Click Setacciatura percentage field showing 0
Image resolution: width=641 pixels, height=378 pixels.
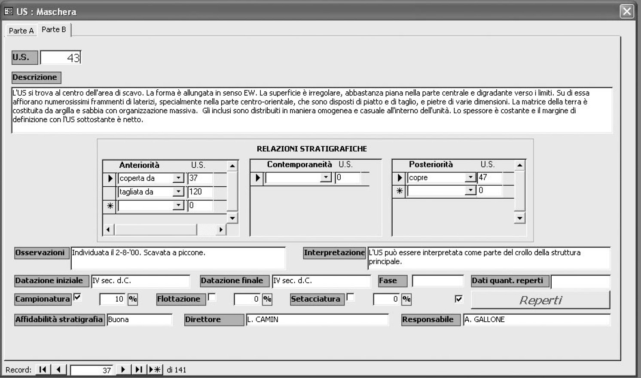coord(386,299)
